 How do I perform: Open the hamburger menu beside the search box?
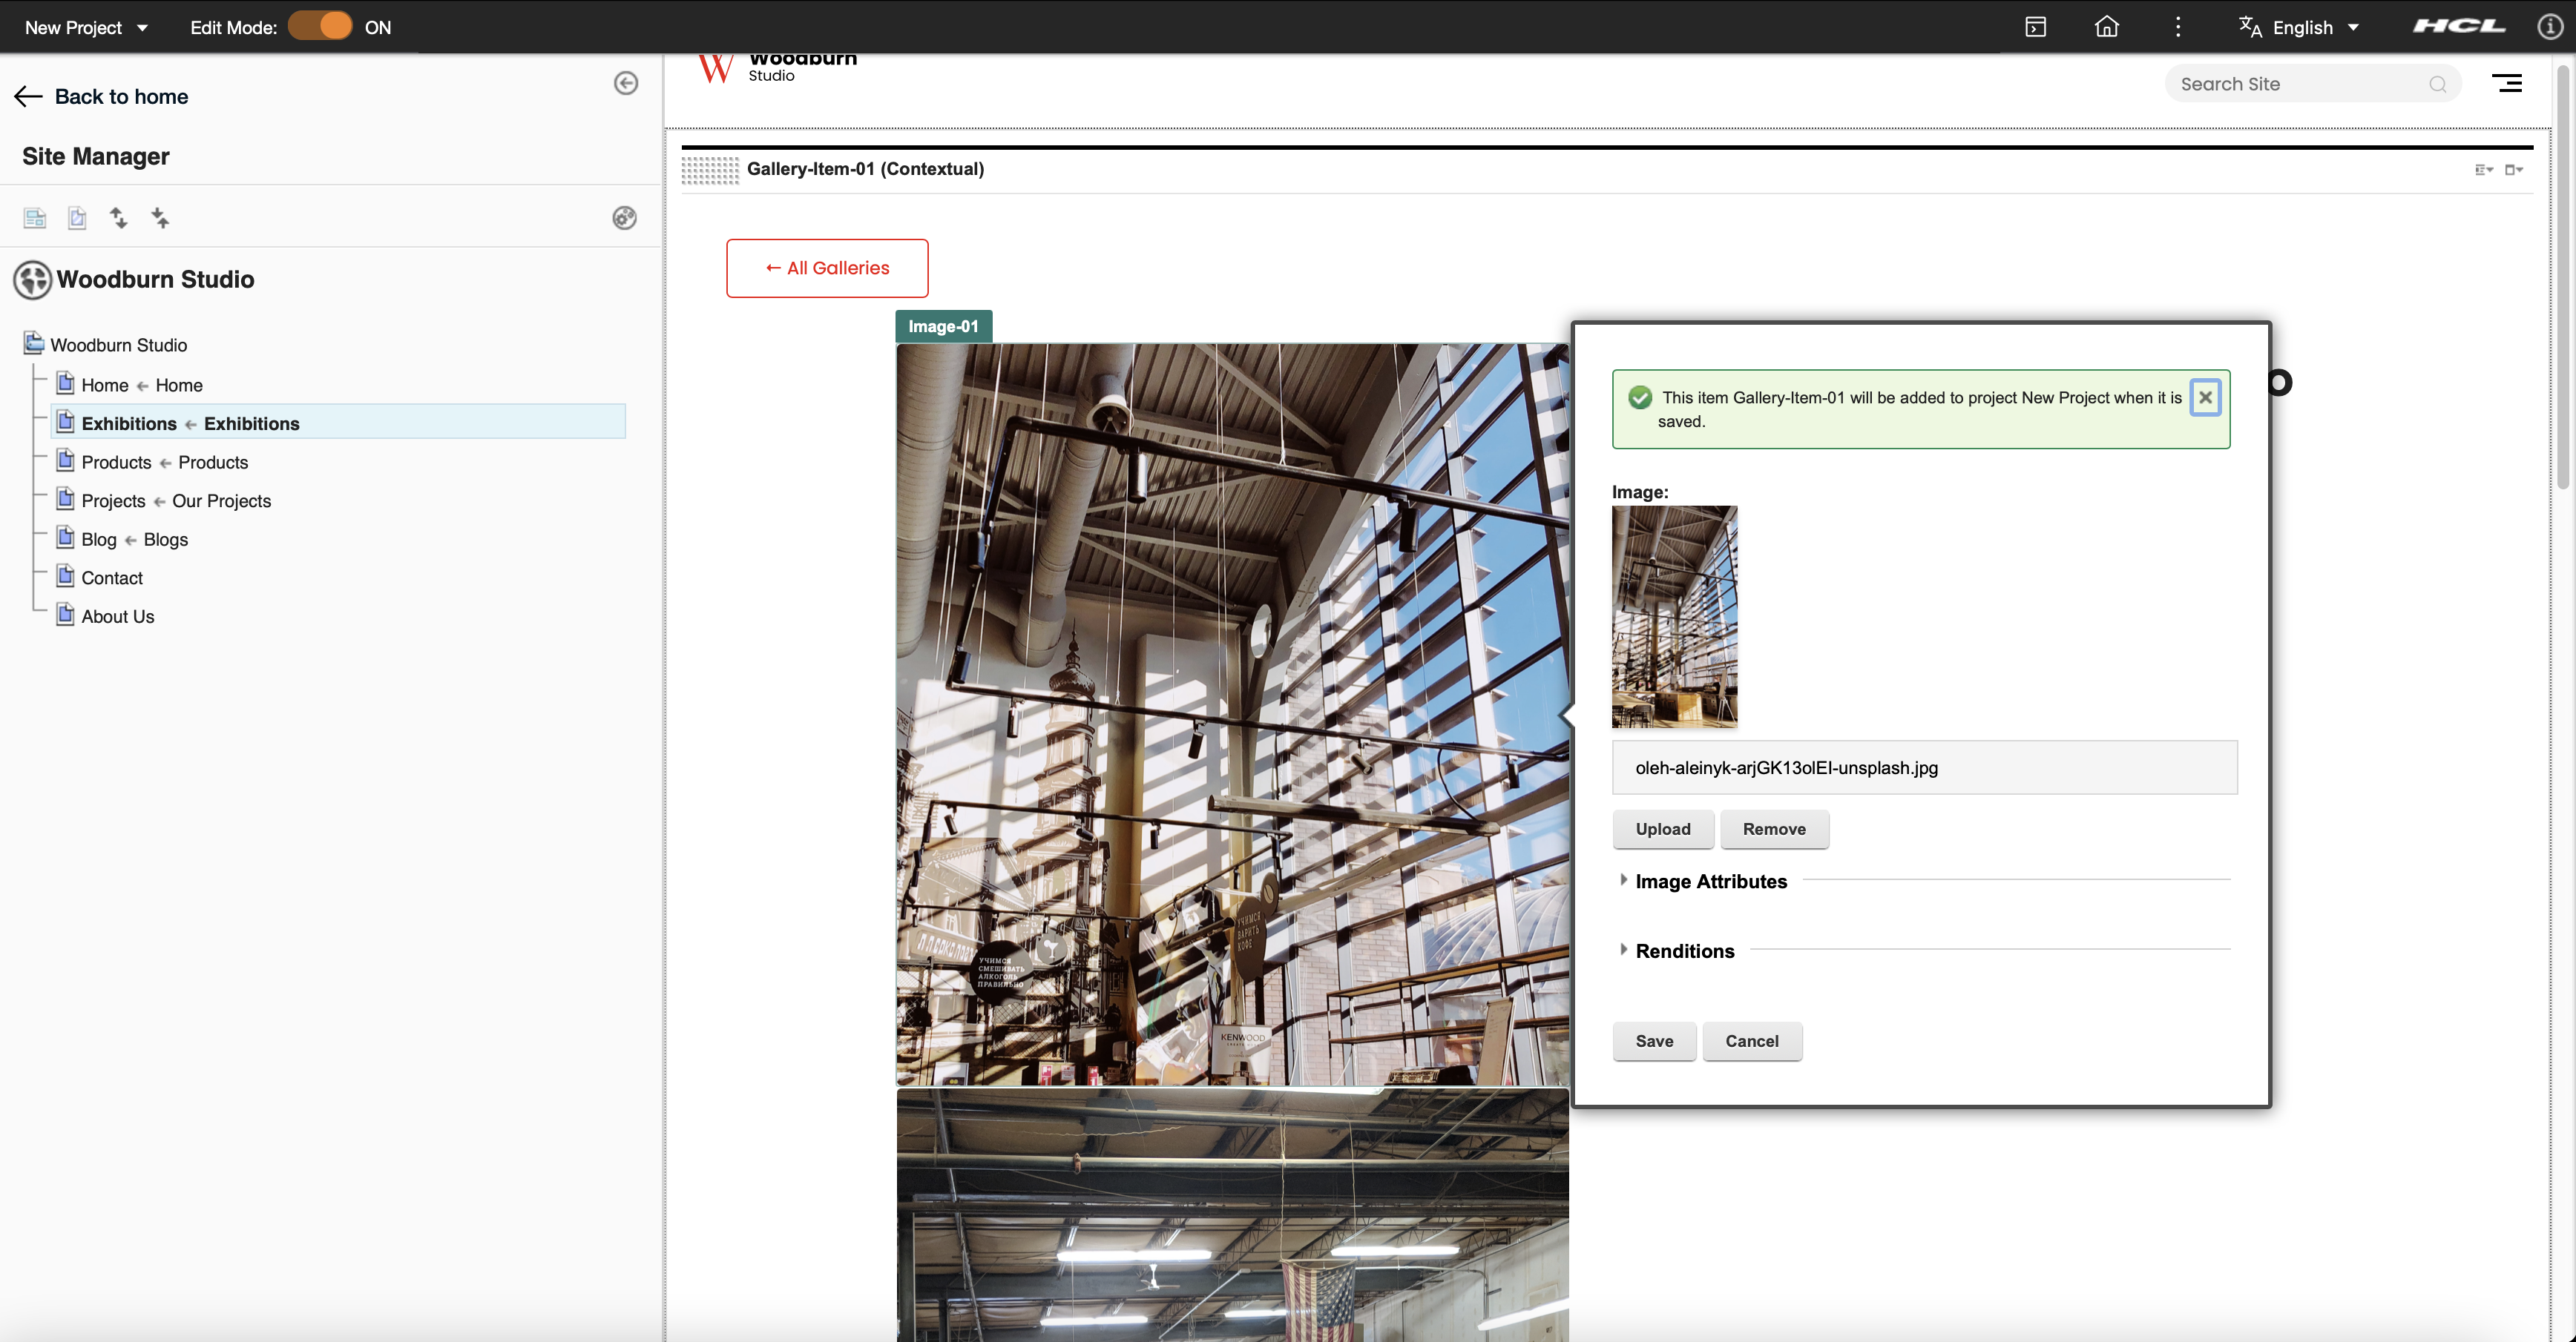tap(2508, 83)
